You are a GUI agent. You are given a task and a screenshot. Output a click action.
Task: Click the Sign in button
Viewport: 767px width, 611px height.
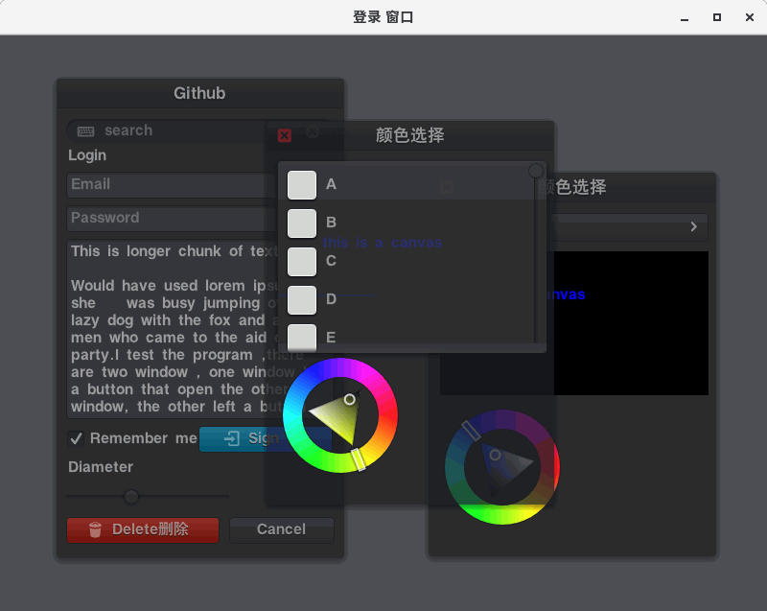click(266, 438)
